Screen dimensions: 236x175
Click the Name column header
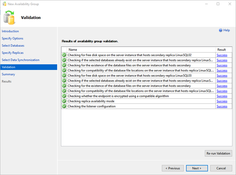(141, 50)
